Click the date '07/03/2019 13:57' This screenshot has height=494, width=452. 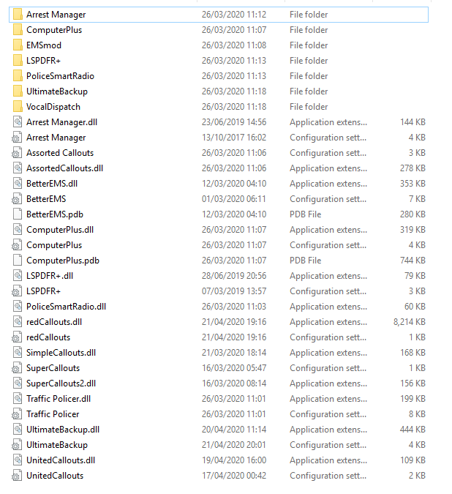[234, 291]
